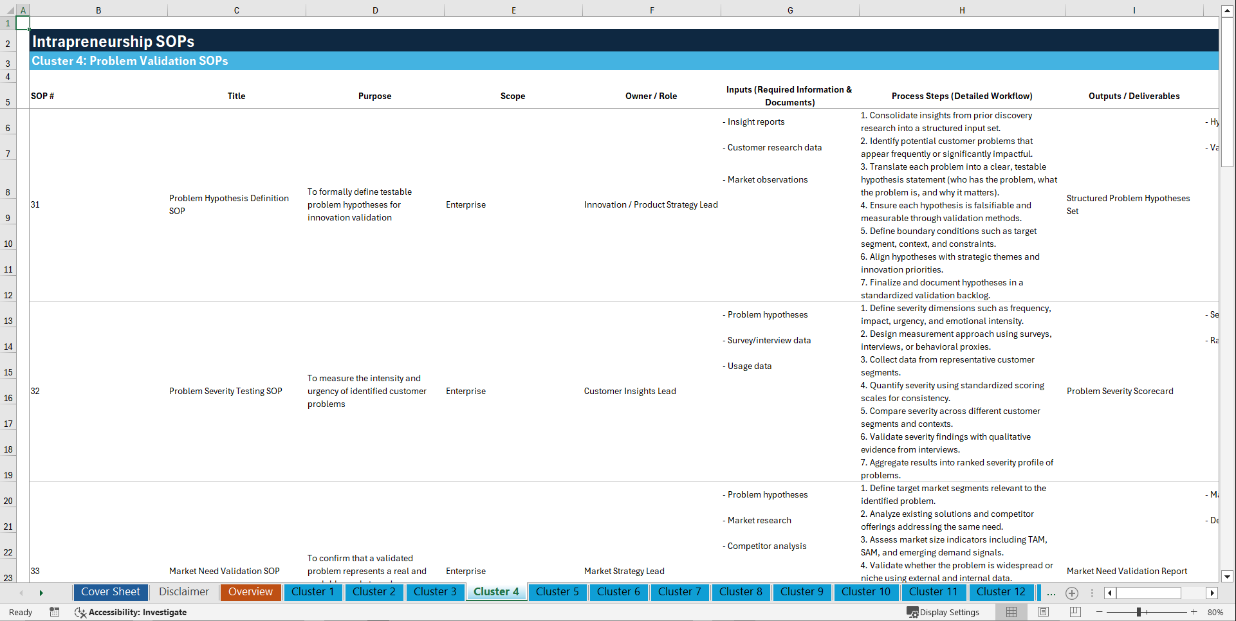
Task: Open the Cluster 12 sheet
Action: point(1001,592)
